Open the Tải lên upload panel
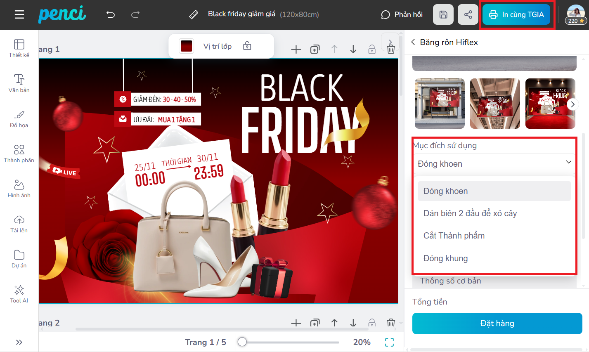This screenshot has width=589, height=352. (19, 224)
